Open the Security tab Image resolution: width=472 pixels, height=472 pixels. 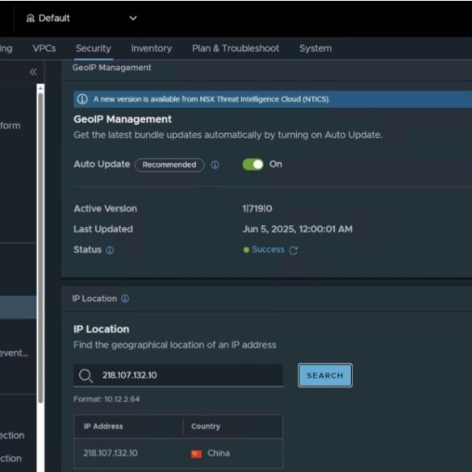point(94,48)
